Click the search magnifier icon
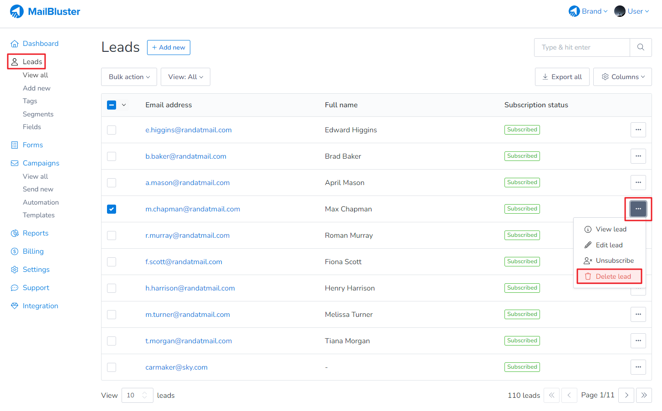This screenshot has height=411, width=662. point(641,47)
